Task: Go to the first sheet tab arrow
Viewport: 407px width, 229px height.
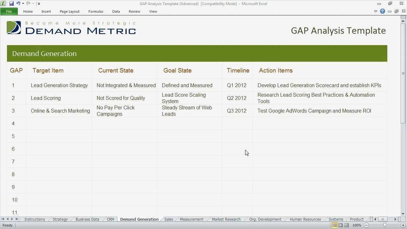Action: [3, 219]
